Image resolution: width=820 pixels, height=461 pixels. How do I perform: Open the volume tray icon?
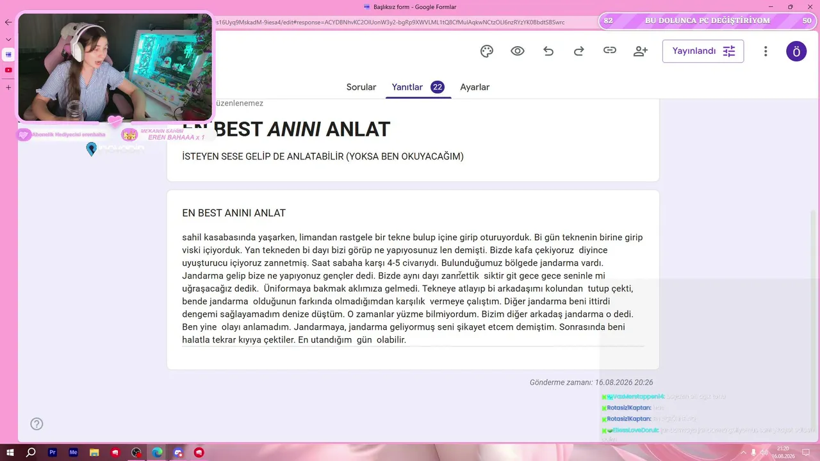764,453
